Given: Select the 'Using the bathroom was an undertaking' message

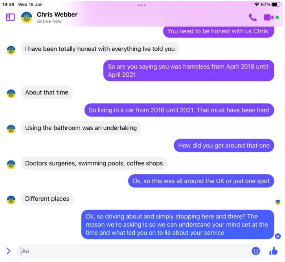Looking at the screenshot, I should click(x=81, y=128).
